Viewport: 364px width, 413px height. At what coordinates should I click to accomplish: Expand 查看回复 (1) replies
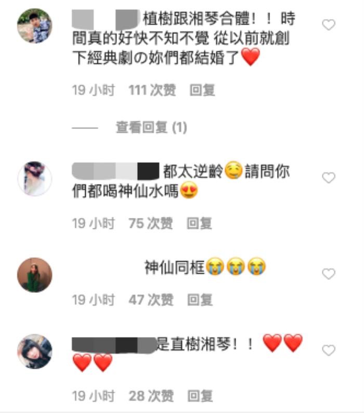point(151,127)
